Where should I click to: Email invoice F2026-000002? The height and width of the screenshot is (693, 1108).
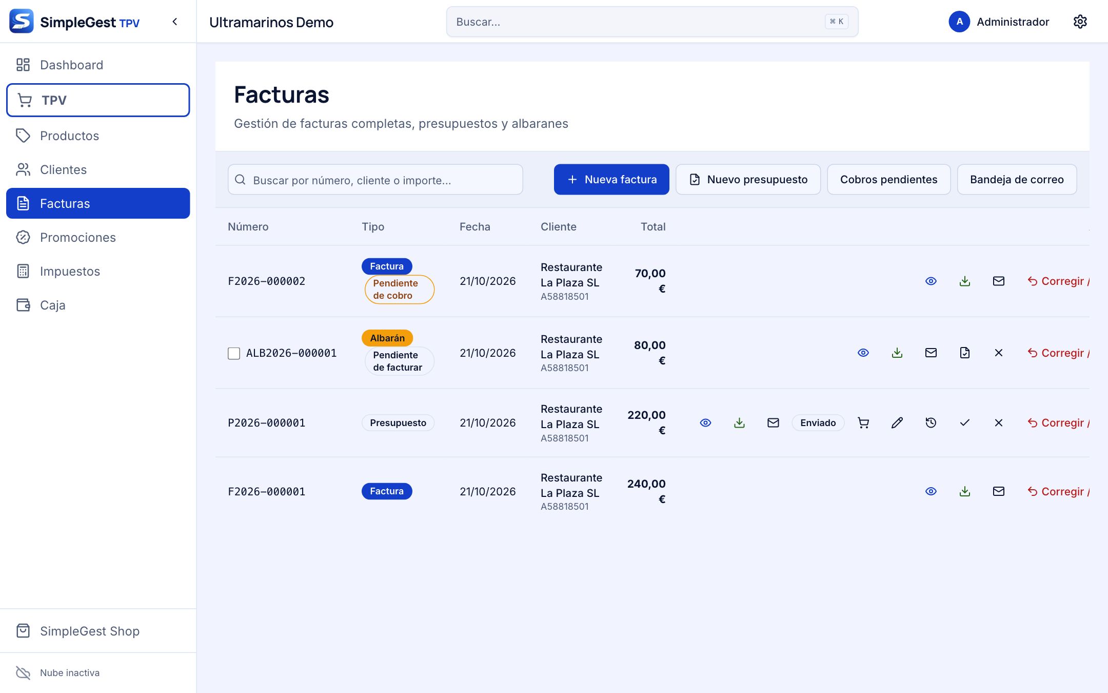point(999,281)
